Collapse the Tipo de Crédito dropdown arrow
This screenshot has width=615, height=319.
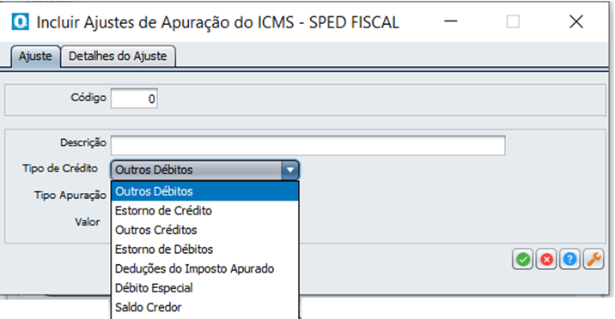coord(290,170)
